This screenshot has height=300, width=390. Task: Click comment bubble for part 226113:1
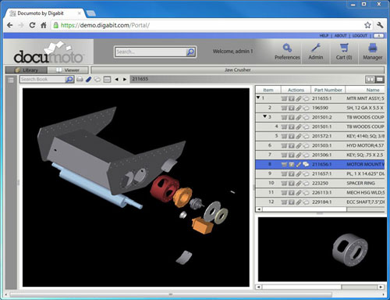click(x=307, y=192)
